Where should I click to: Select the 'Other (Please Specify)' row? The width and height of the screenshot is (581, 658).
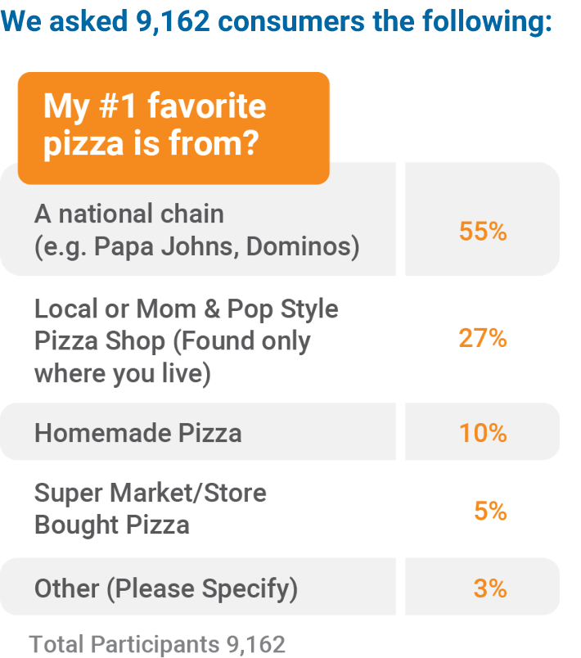coord(197,587)
